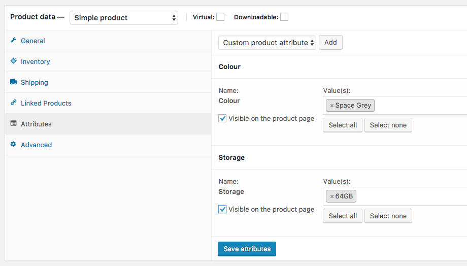Click the Advanced gear icon
467x266 pixels.
(x=14, y=145)
